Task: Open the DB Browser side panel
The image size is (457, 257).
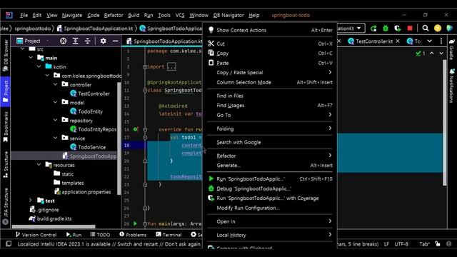Action: 5,56
